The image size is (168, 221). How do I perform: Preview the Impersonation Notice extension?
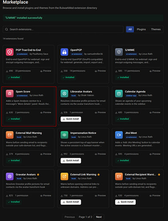click(100, 154)
